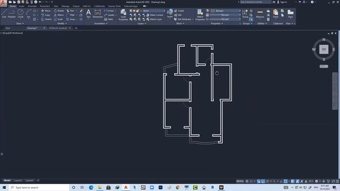Click Sign In
Viewport: 340px width, 191px height.
(x=282, y=2)
